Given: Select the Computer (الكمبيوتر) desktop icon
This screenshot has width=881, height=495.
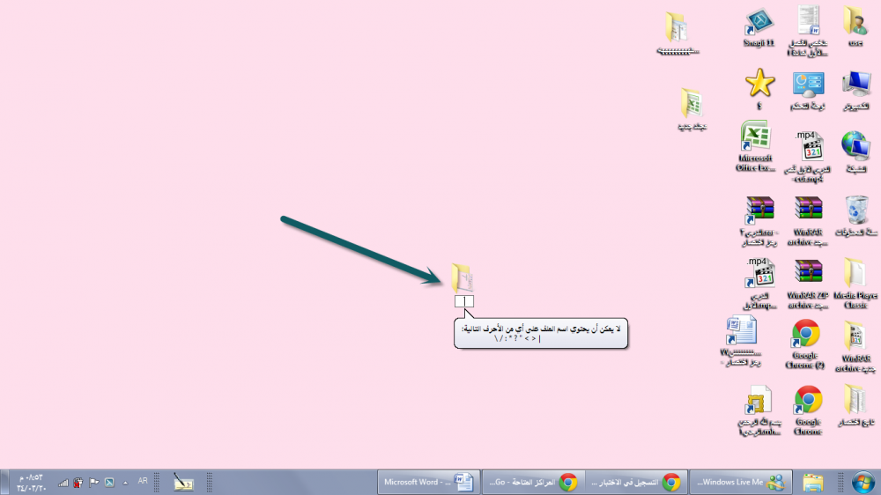Looking at the screenshot, I should click(855, 85).
